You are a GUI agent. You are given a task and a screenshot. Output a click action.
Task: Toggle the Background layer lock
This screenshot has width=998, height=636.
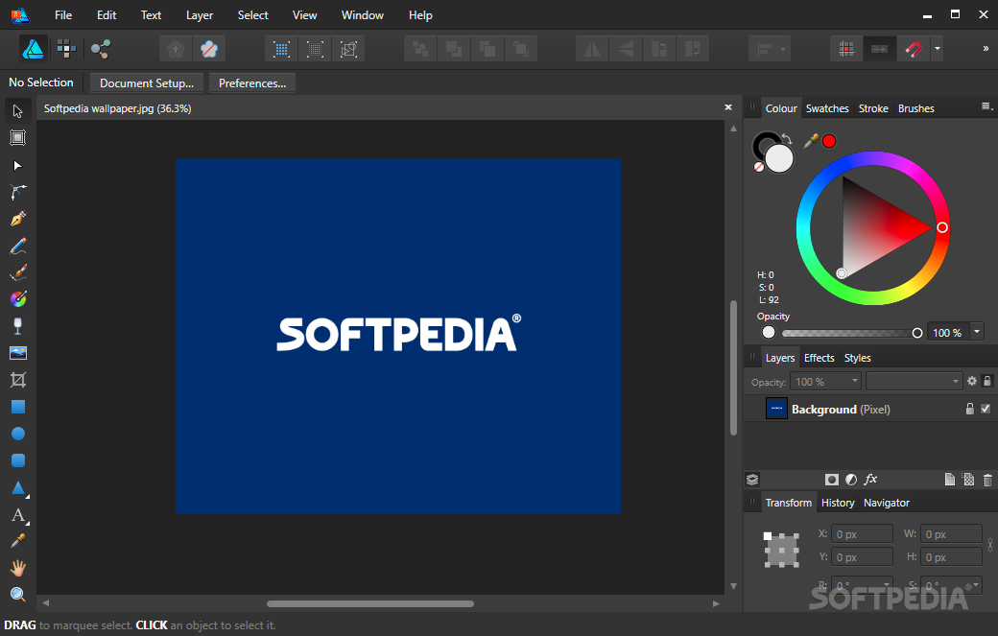click(969, 409)
